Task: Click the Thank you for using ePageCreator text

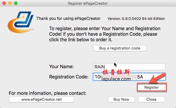Action: click(68, 18)
